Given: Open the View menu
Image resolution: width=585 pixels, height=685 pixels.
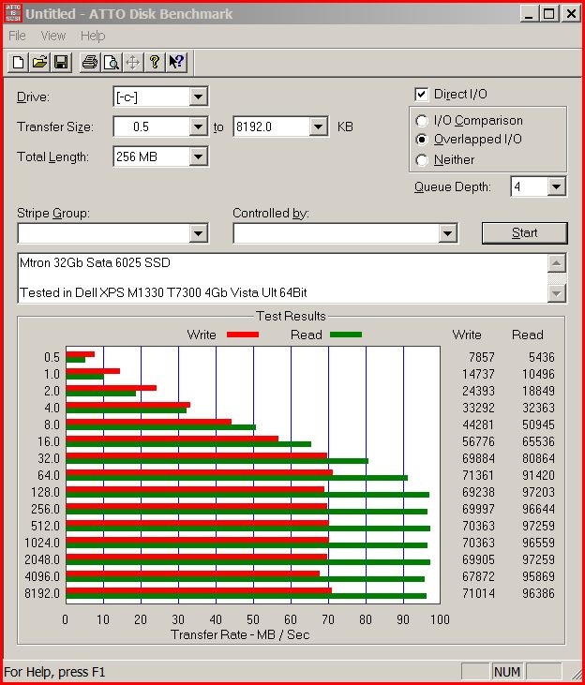Looking at the screenshot, I should point(52,36).
